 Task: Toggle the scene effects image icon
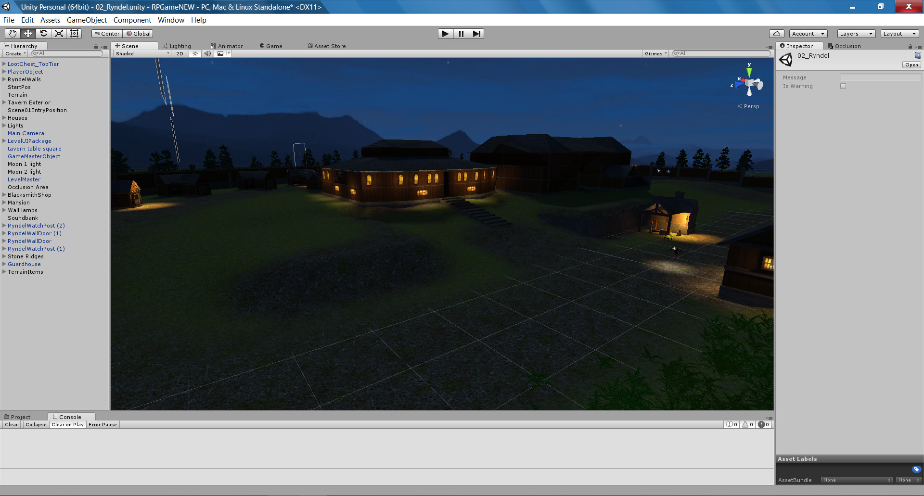click(220, 54)
